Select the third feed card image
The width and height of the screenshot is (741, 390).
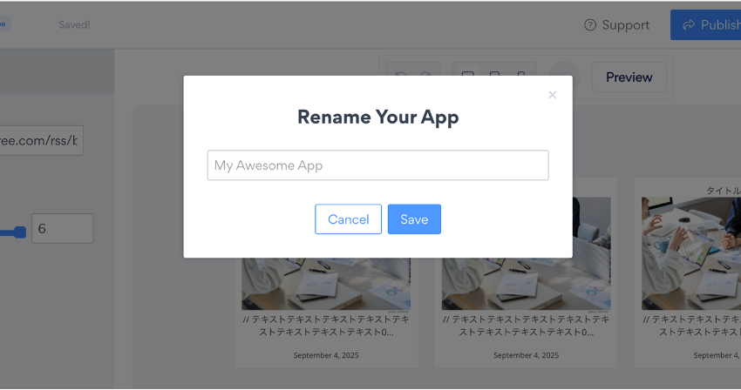[x=691, y=253]
